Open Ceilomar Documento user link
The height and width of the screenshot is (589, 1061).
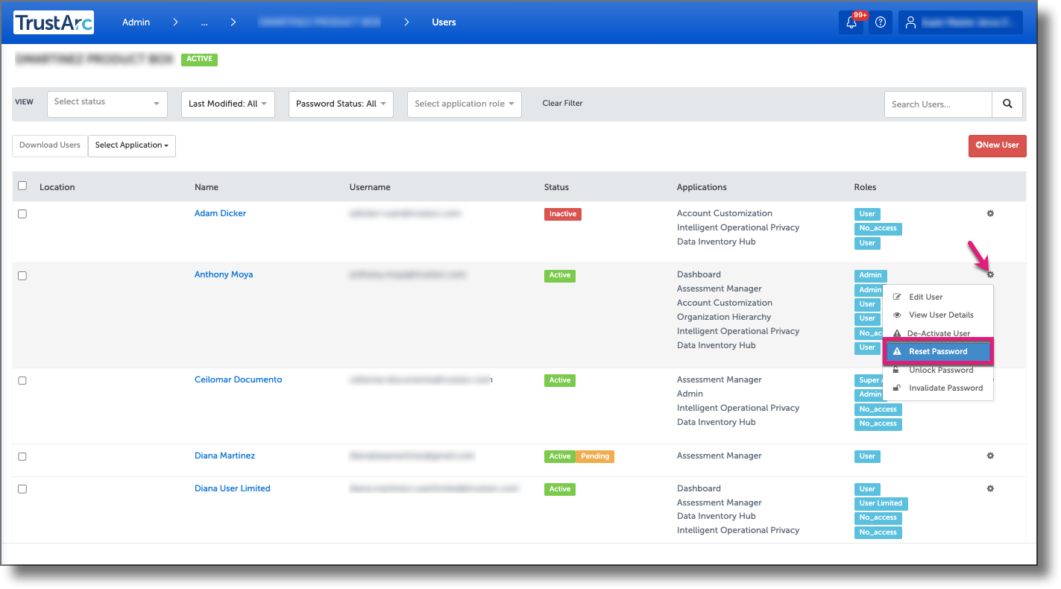239,379
